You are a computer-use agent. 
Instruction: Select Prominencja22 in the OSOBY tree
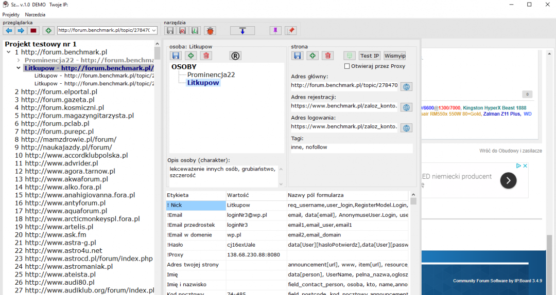click(211, 75)
